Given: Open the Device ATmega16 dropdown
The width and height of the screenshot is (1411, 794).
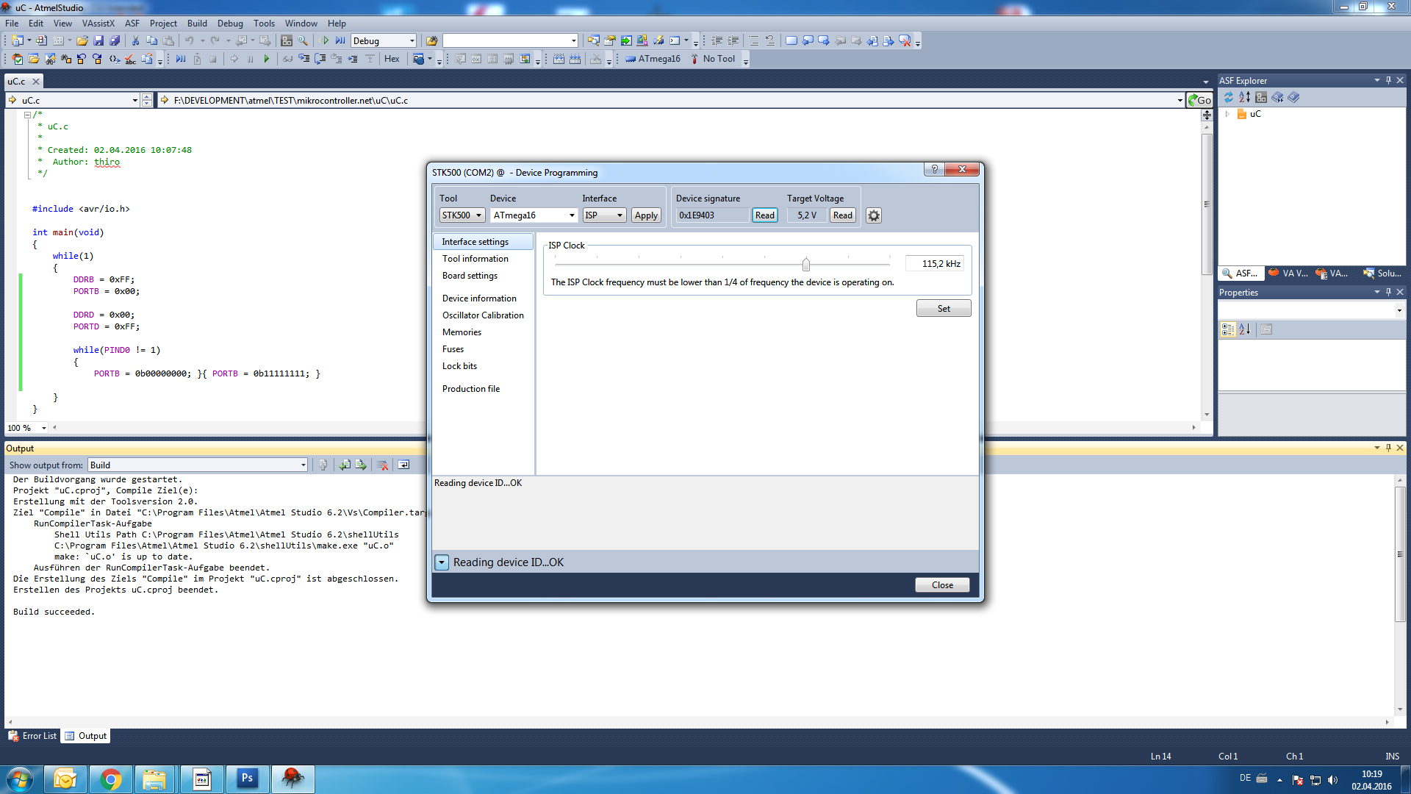Looking at the screenshot, I should [572, 215].
